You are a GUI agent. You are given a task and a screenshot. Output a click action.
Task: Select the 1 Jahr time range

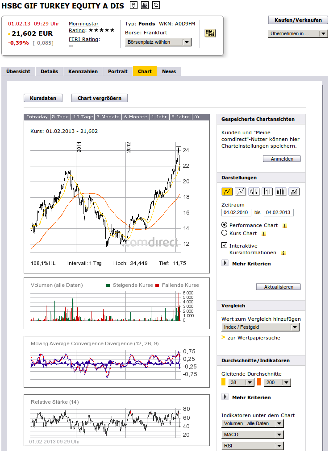(x=159, y=117)
